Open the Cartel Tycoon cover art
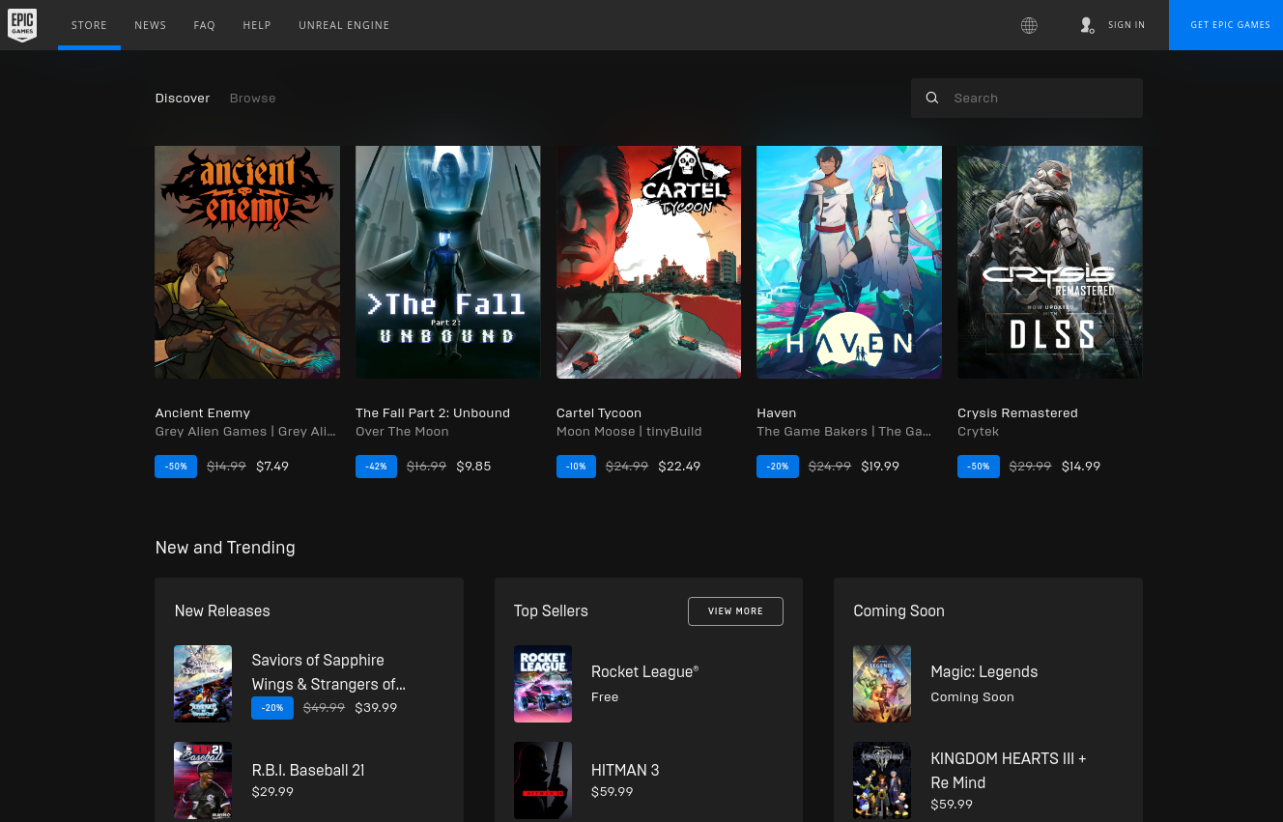The image size is (1283, 822). [x=648, y=262]
